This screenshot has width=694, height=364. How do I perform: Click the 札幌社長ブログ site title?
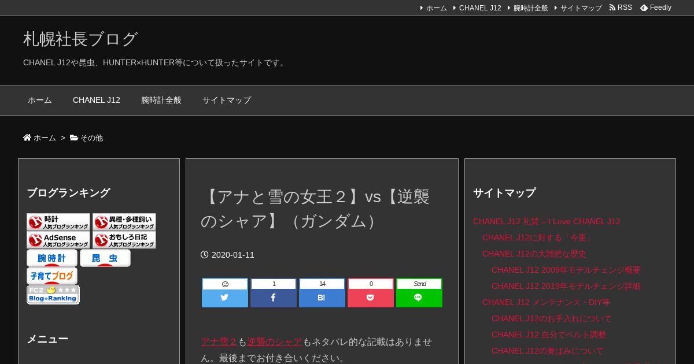[80, 39]
